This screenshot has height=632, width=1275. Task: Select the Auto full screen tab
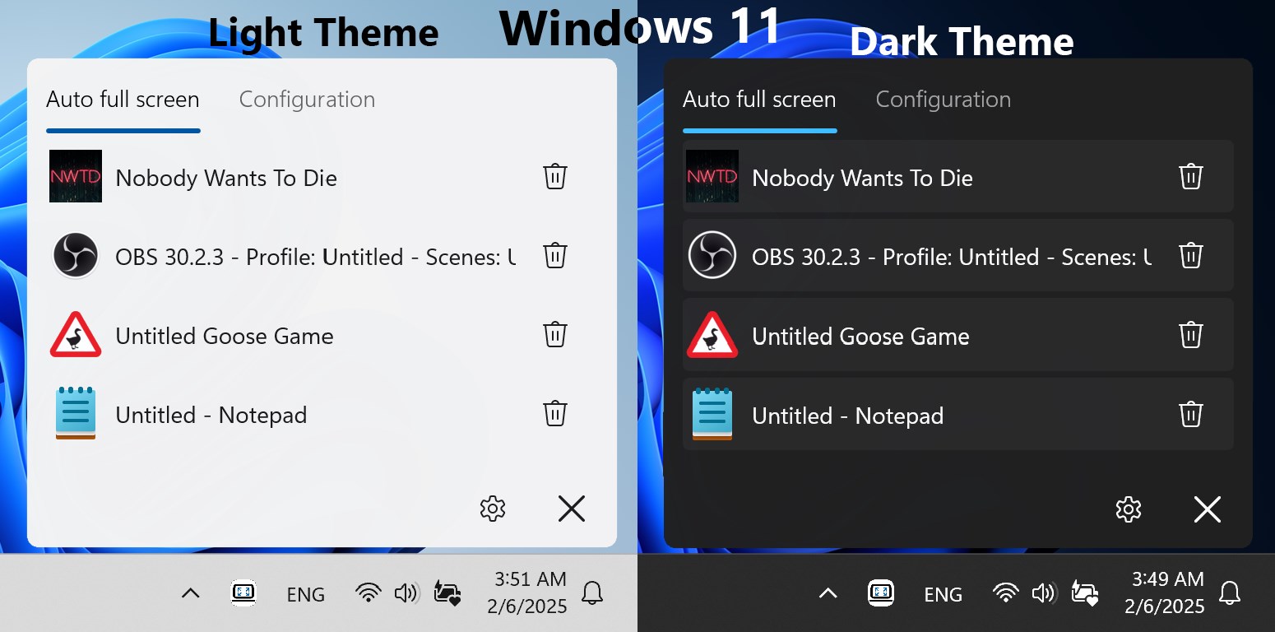click(122, 99)
